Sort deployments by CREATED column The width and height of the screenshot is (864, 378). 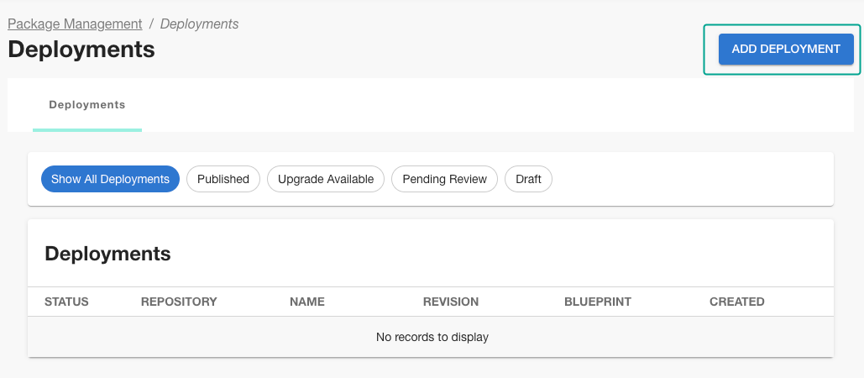click(x=736, y=302)
